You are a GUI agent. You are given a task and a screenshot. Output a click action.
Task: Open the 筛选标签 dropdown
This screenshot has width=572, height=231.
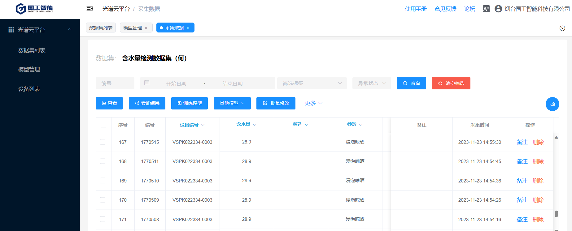312,83
